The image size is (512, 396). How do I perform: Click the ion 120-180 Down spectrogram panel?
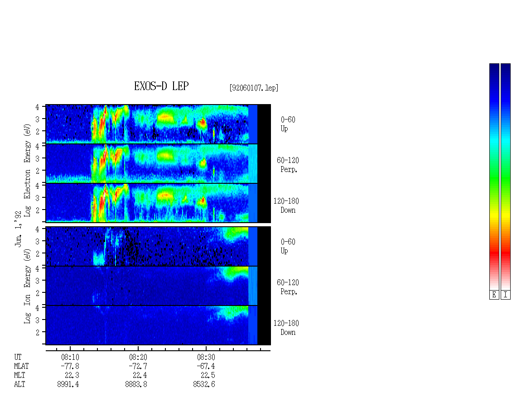tap(158, 325)
